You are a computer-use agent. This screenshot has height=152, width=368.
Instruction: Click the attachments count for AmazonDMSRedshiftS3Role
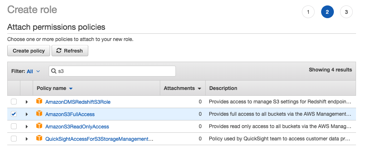200,102
